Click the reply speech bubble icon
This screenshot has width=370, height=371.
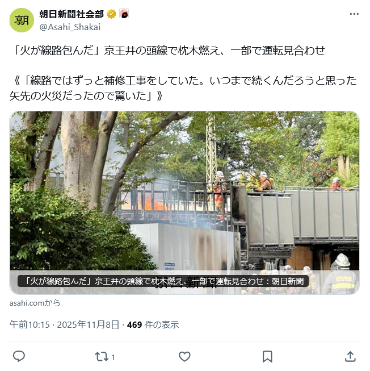(19, 356)
